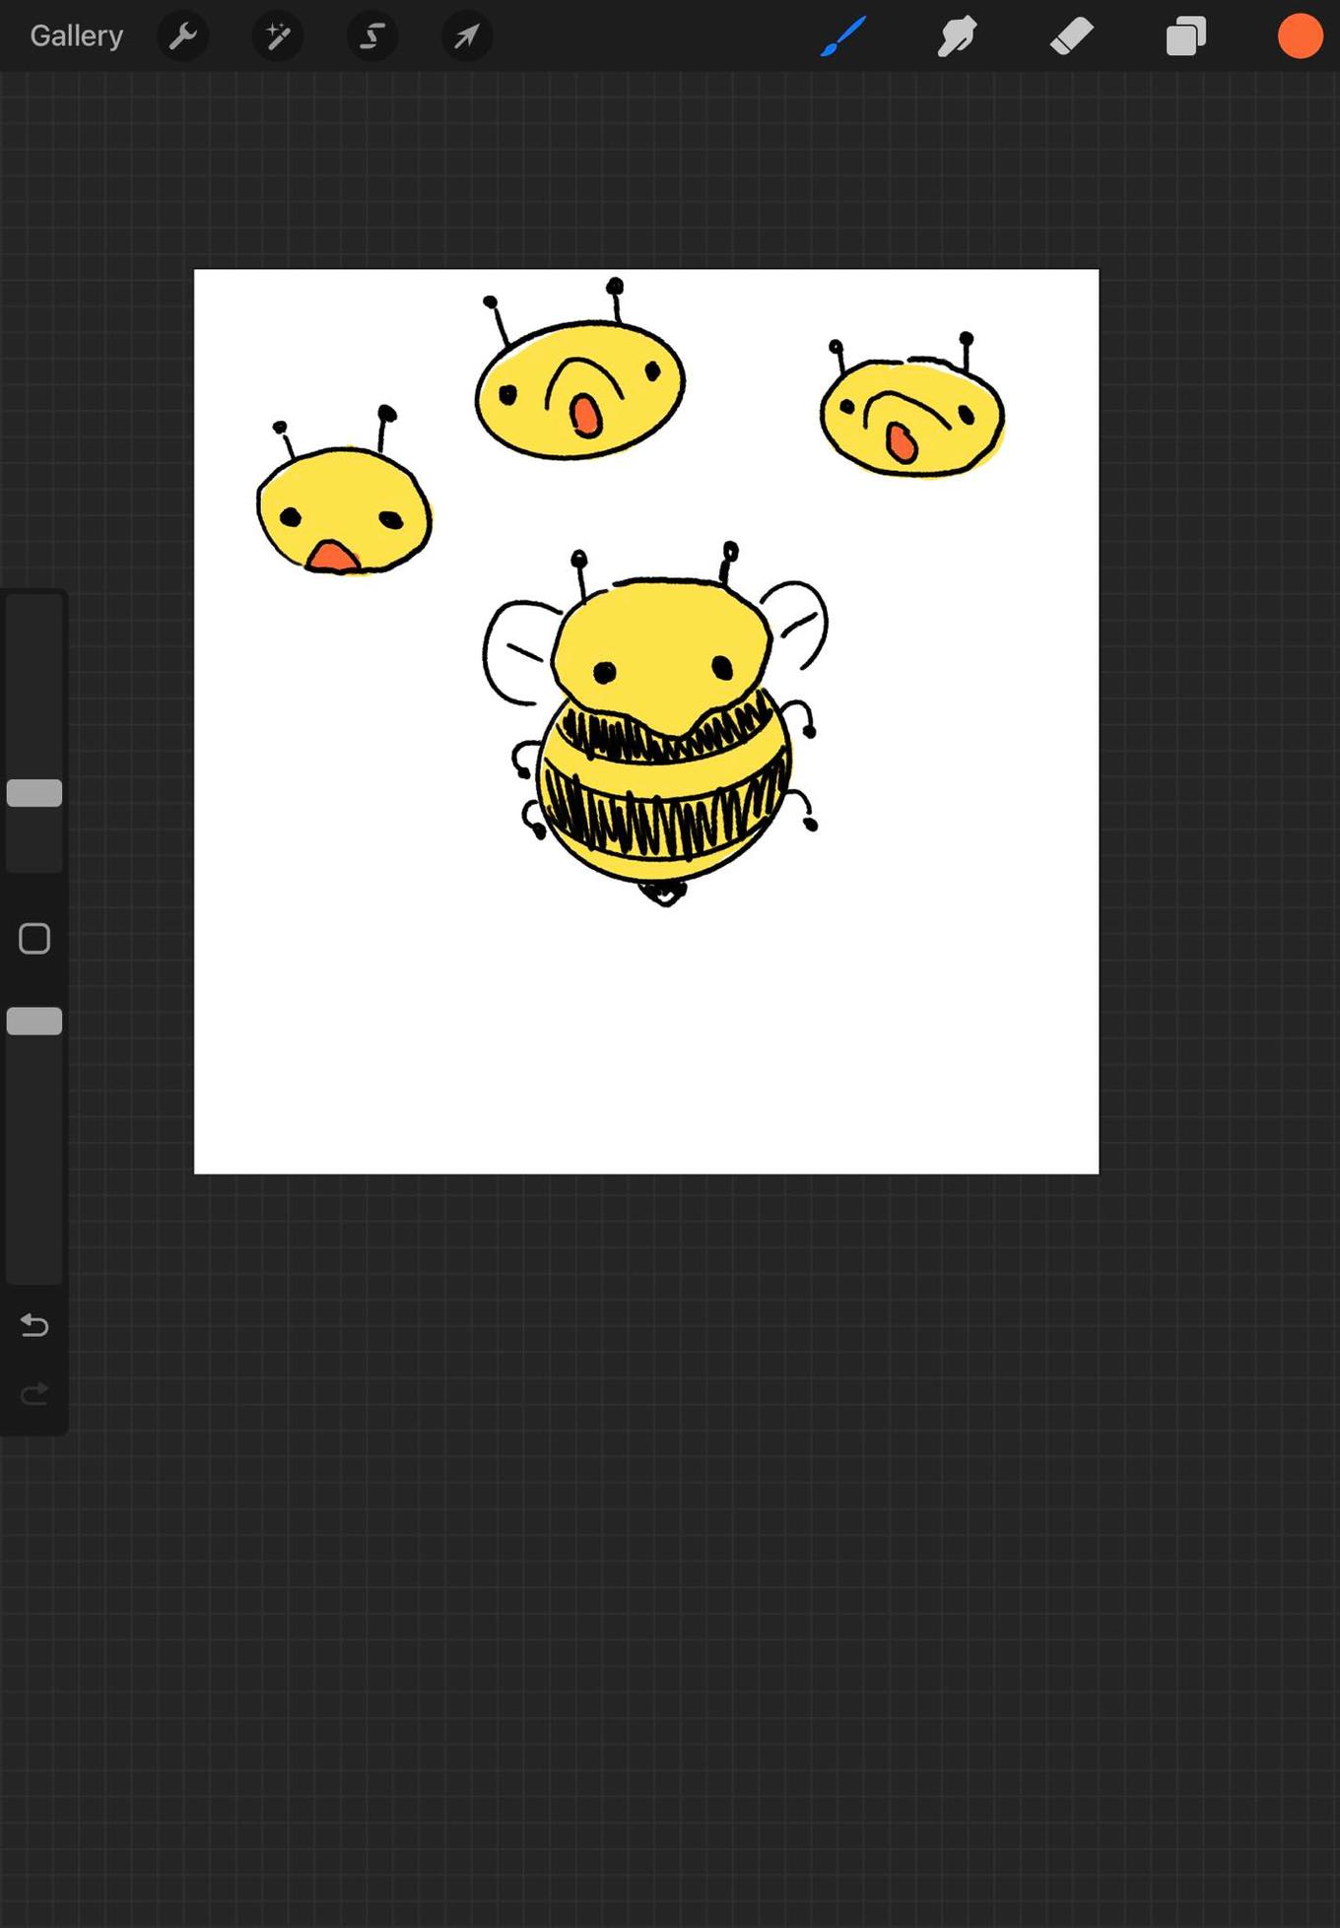The image size is (1340, 1928).
Task: Tap the square Modify button in sidebar
Action: tap(34, 939)
